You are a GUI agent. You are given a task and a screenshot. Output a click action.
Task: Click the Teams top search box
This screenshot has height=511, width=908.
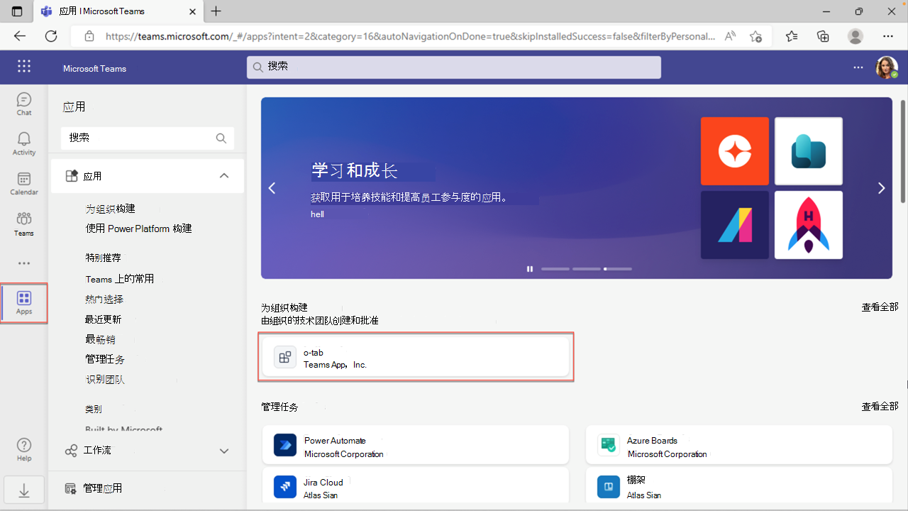(x=454, y=67)
